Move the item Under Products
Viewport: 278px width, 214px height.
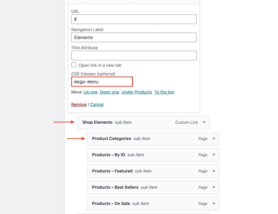click(137, 92)
